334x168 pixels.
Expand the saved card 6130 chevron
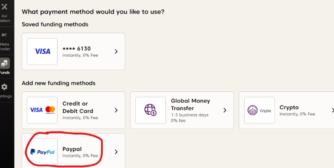point(116,52)
